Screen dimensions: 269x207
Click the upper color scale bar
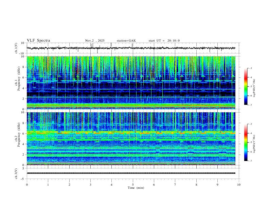tap(246, 87)
